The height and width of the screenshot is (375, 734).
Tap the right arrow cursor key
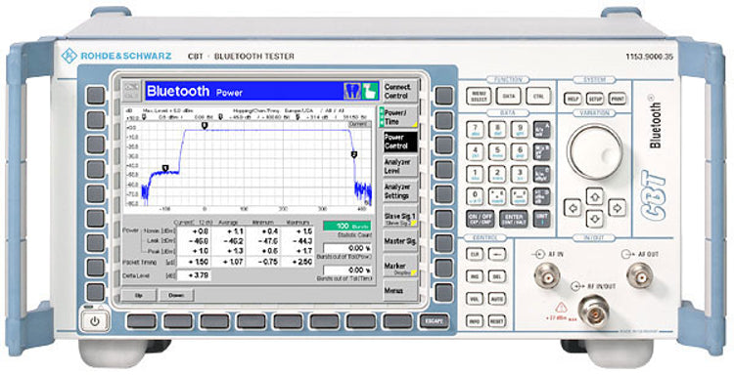coord(617,207)
